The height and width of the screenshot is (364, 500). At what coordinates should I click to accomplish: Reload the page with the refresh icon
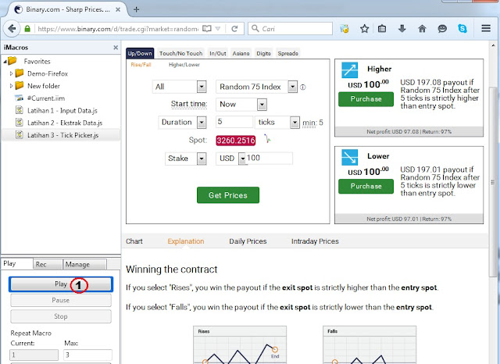tap(234, 29)
